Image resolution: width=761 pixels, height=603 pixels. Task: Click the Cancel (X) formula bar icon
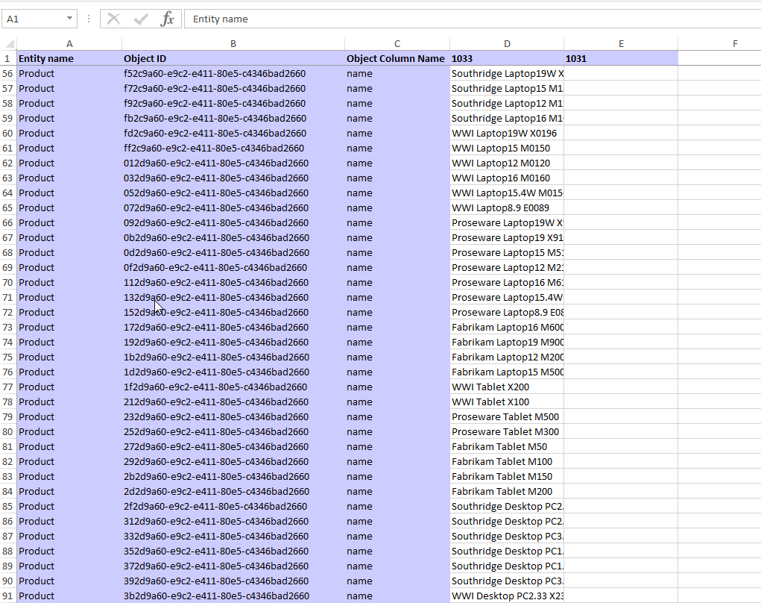(x=113, y=19)
